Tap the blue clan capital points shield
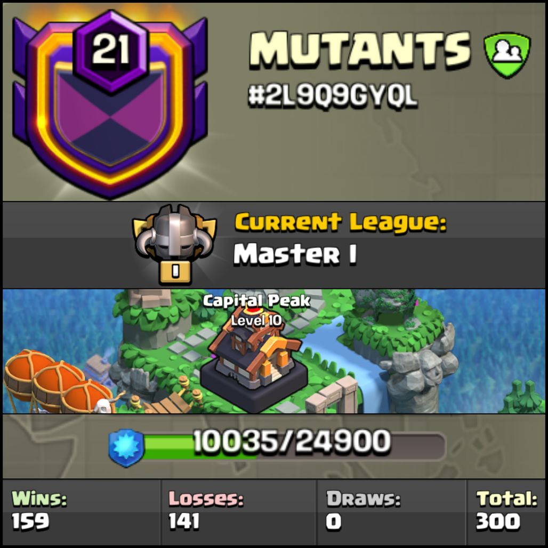The height and width of the screenshot is (548, 548). coord(126,448)
